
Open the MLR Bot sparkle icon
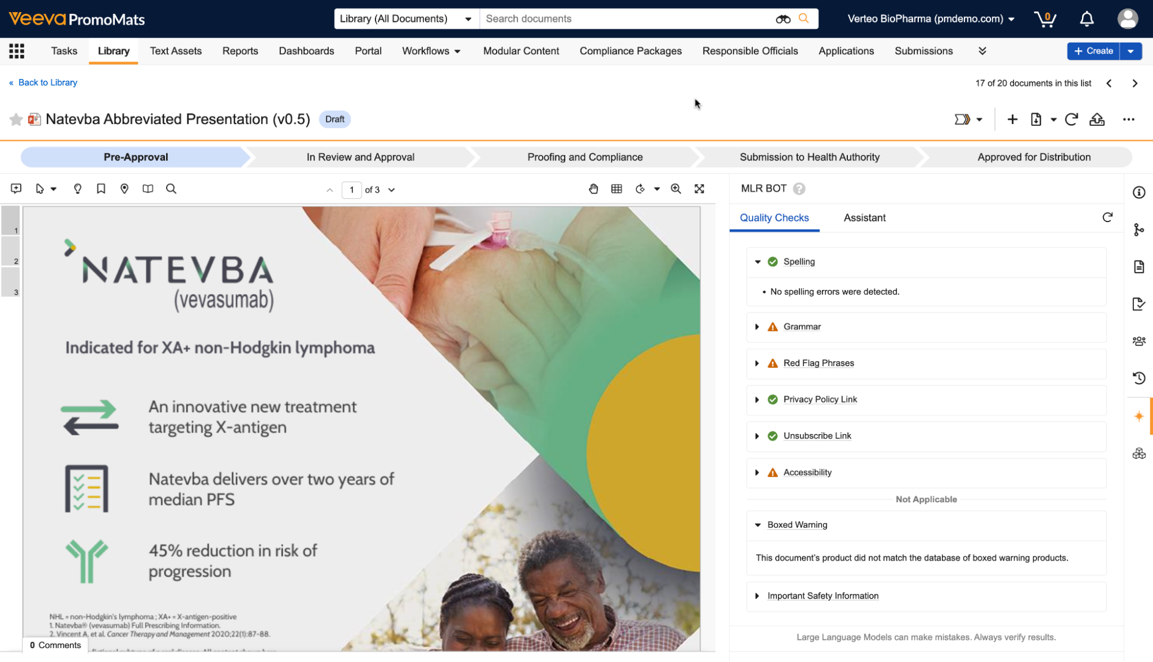pos(1139,416)
